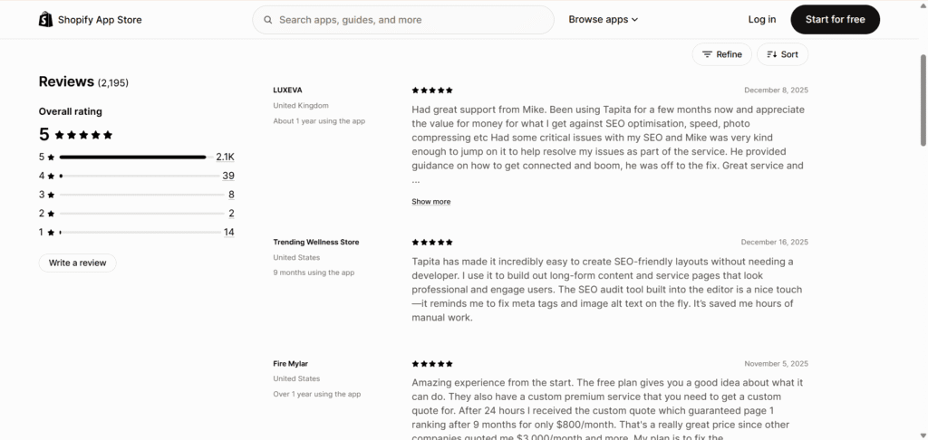Expand the Browse apps dropdown

point(603,19)
